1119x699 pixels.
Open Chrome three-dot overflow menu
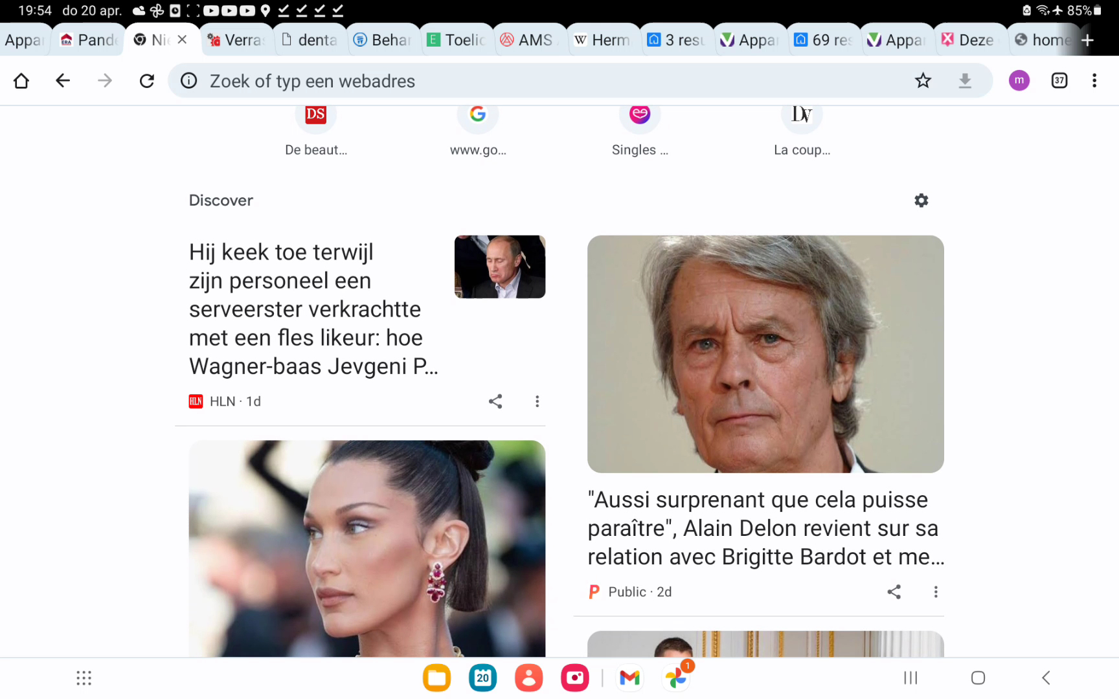[1094, 81]
